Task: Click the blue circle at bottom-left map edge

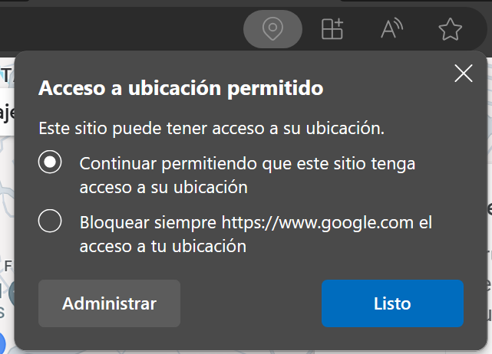Action: pos(2,342)
